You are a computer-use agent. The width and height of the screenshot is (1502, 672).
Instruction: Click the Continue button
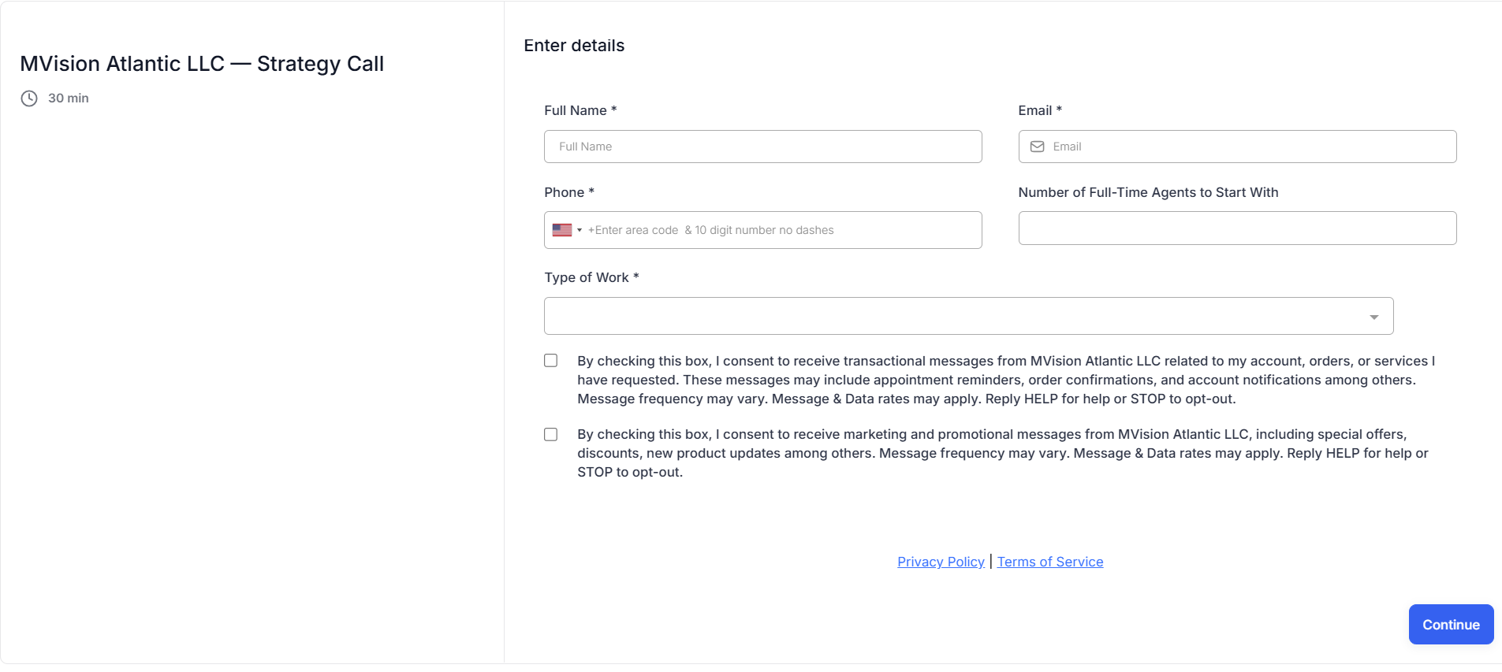1451,624
